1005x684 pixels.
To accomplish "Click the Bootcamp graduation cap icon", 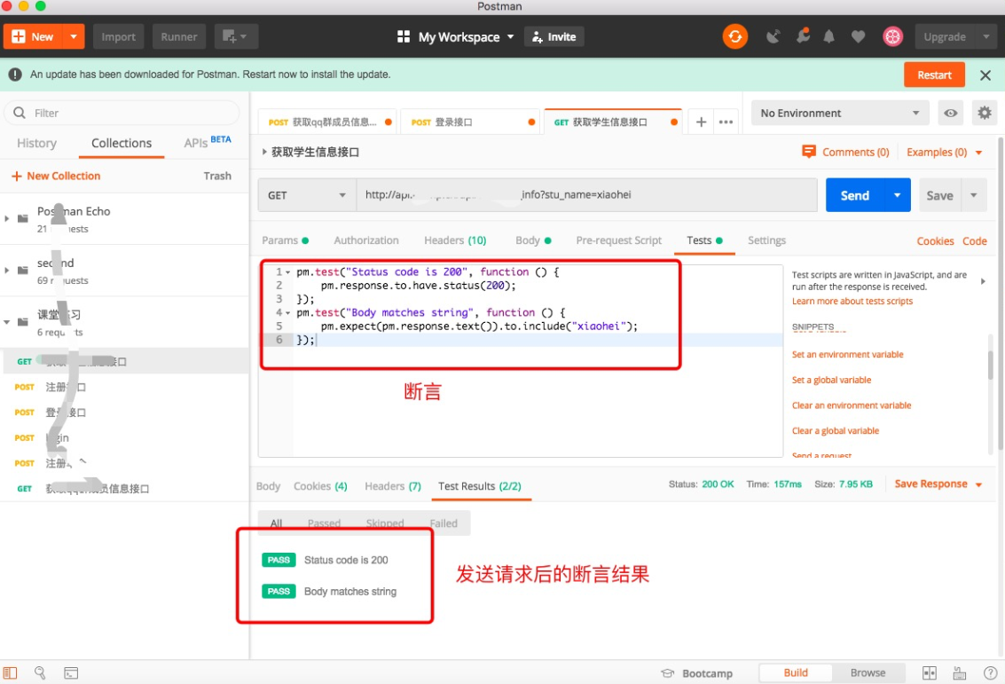I will [667, 673].
